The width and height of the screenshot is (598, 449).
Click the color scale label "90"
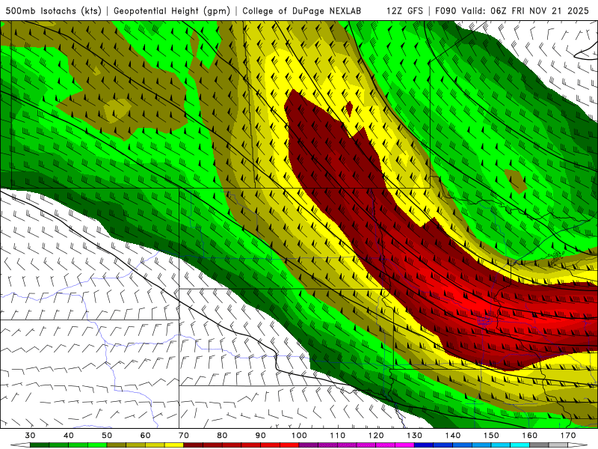click(x=260, y=436)
